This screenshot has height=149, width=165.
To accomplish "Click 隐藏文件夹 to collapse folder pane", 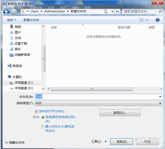I will (x=15, y=143).
